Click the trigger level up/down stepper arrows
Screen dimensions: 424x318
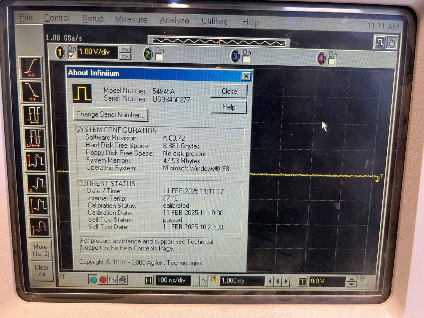click(x=351, y=282)
